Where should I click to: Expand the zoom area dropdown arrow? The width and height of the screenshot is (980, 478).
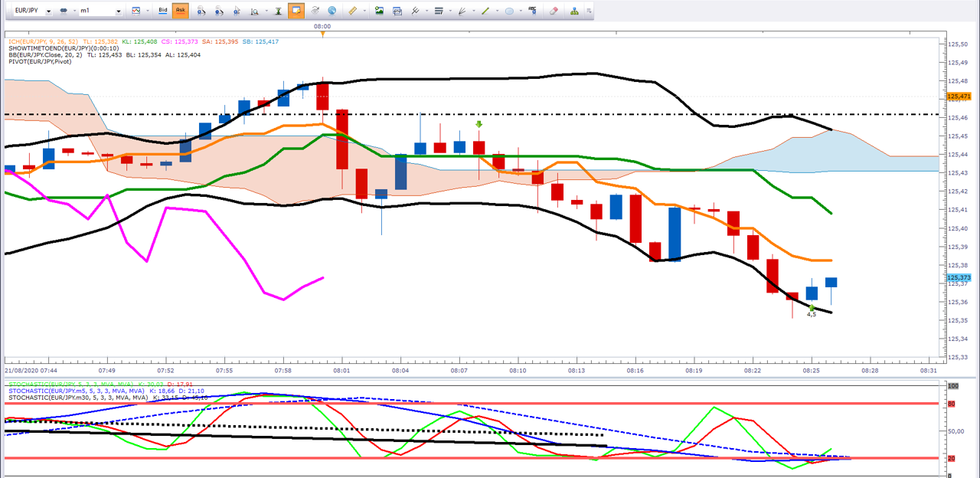coord(266,11)
